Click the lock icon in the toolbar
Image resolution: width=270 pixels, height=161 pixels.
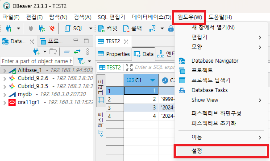point(171,28)
